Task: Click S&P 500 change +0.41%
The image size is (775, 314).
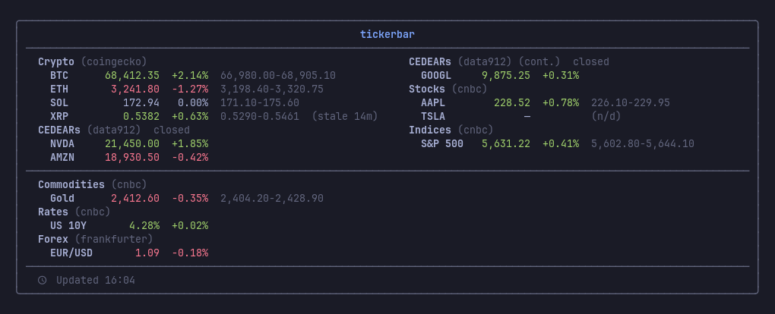Action: (561, 143)
